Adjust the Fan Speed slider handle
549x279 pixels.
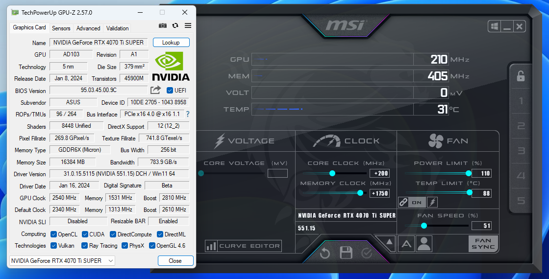pos(424,226)
